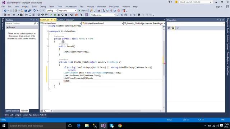Open the Azure App Service Activity tab

[35, 115]
